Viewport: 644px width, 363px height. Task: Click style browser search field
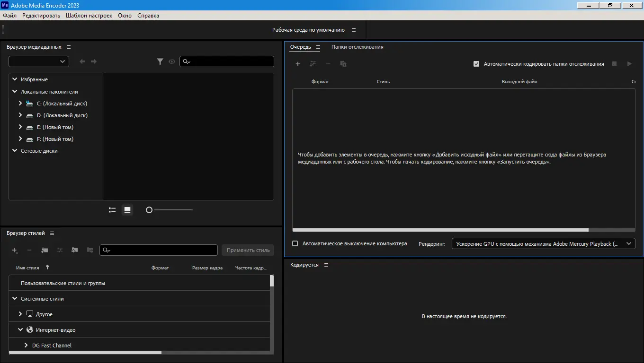tap(159, 250)
